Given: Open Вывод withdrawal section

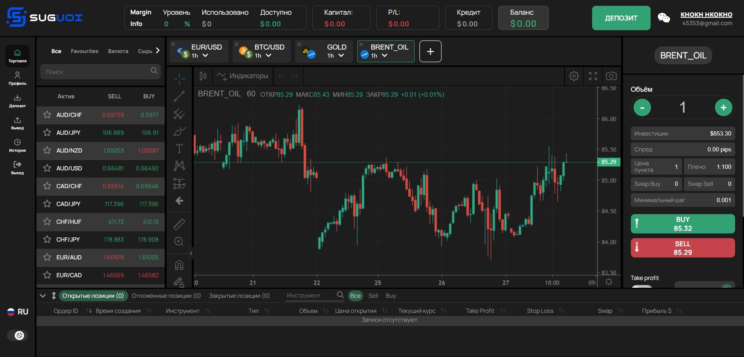Looking at the screenshot, I should click(17, 123).
